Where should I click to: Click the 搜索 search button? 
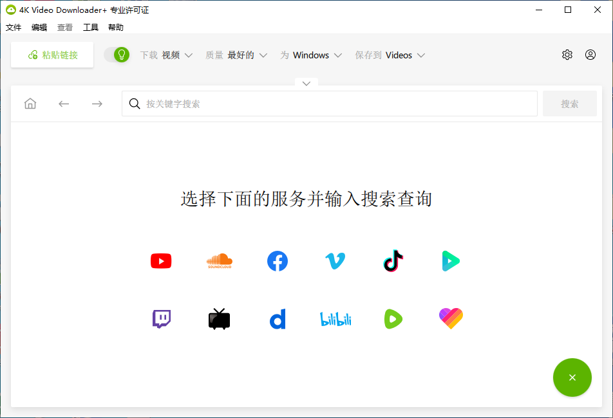click(x=570, y=104)
